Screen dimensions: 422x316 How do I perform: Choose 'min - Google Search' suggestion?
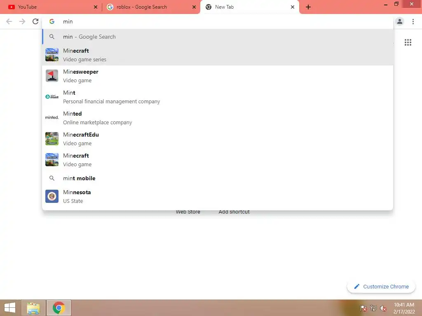click(218, 37)
